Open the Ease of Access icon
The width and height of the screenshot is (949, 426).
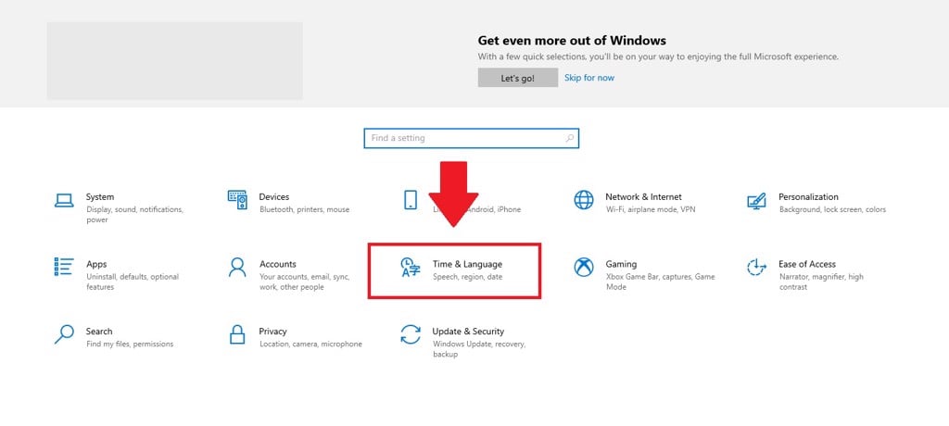point(756,267)
